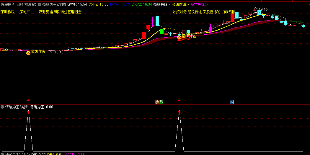The height and width of the screenshot is (155, 310).
Task: Click the second red arrow atop sub-chart spike
Action: [179, 112]
